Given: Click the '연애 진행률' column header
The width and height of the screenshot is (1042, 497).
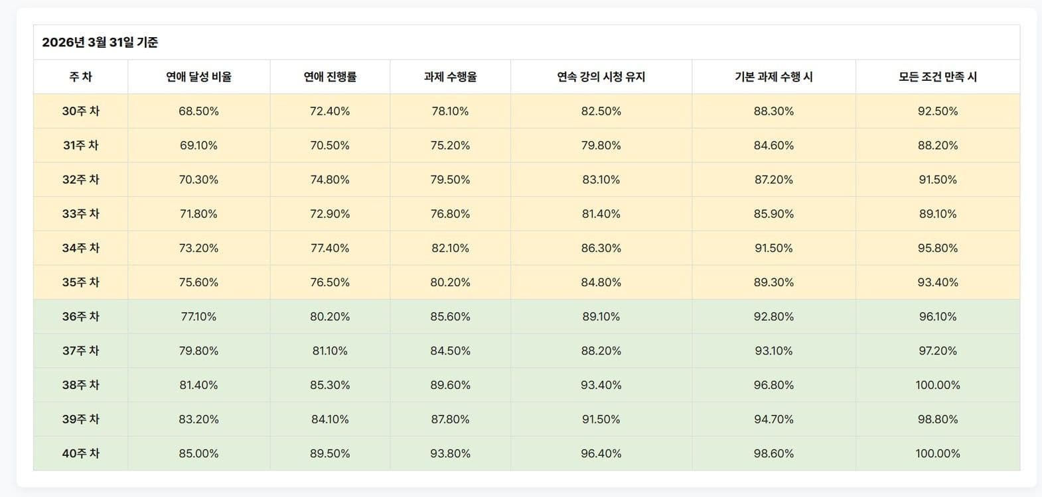Looking at the screenshot, I should click(330, 77).
